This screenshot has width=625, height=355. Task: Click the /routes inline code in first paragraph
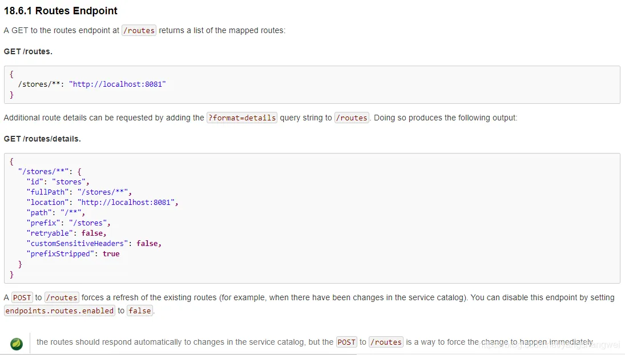[139, 30]
